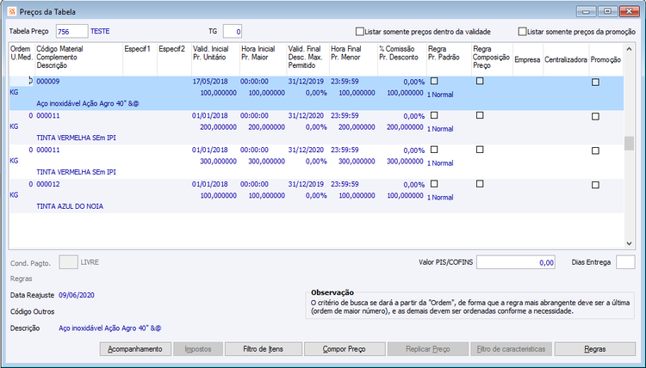Click the Especif2 column header
This screenshot has width=646, height=368.
[171, 49]
